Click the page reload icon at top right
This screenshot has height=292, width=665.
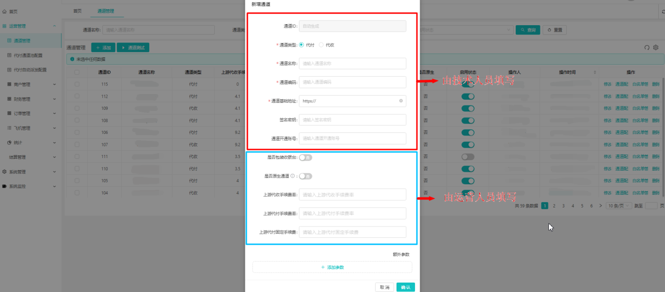tap(662, 11)
